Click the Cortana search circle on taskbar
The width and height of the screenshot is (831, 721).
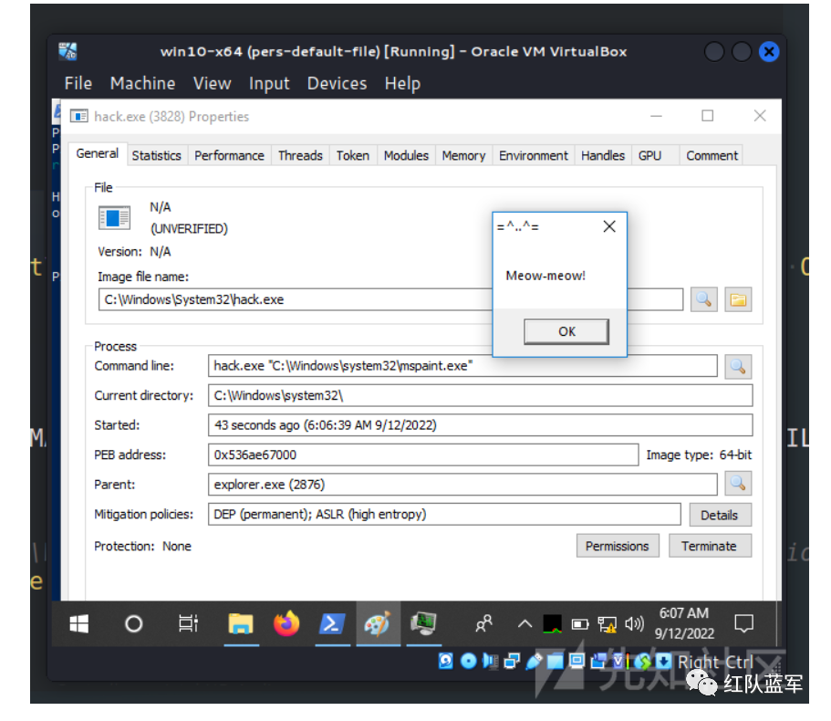(133, 623)
